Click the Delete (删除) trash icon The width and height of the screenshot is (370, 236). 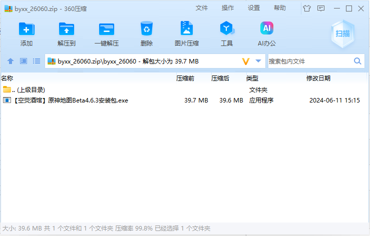147,28
